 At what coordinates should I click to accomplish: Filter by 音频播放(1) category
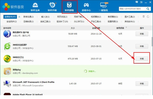coord(113,17)
